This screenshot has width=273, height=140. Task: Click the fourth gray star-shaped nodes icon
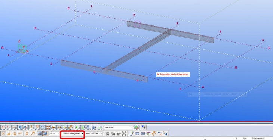[x=124, y=133]
